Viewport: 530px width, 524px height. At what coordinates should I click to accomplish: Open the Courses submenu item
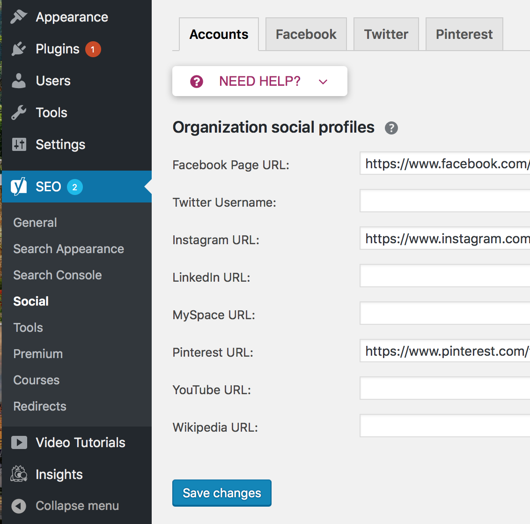37,380
